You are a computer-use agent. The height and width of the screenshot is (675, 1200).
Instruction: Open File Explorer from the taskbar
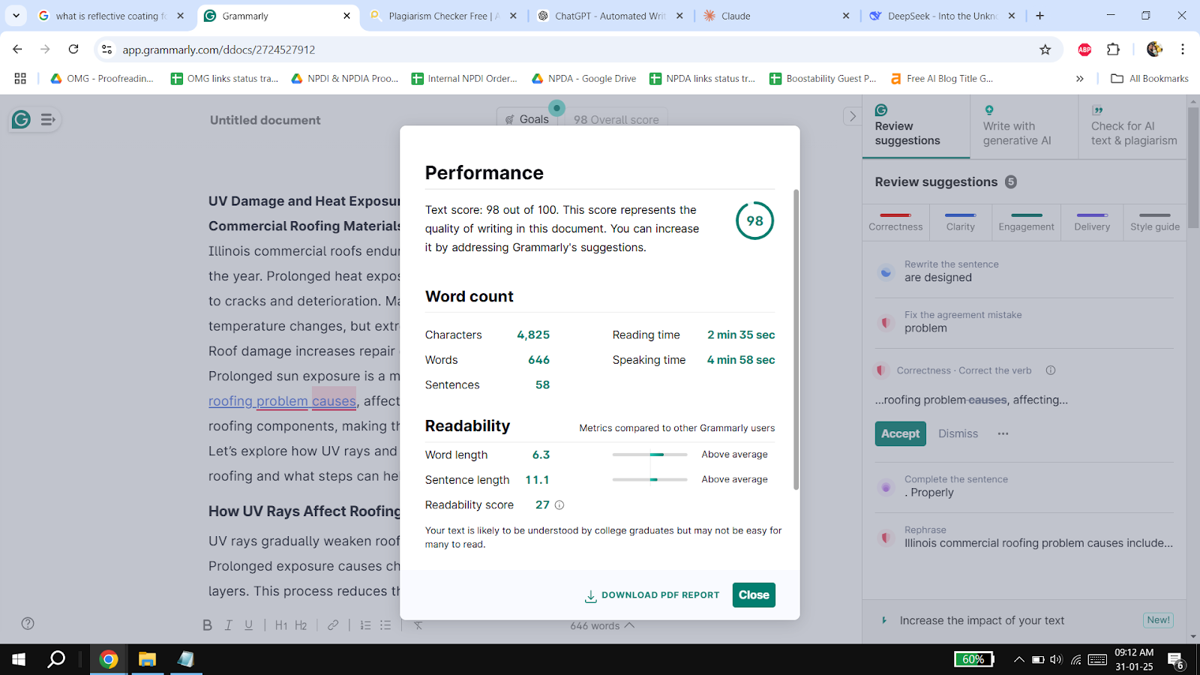click(x=147, y=659)
